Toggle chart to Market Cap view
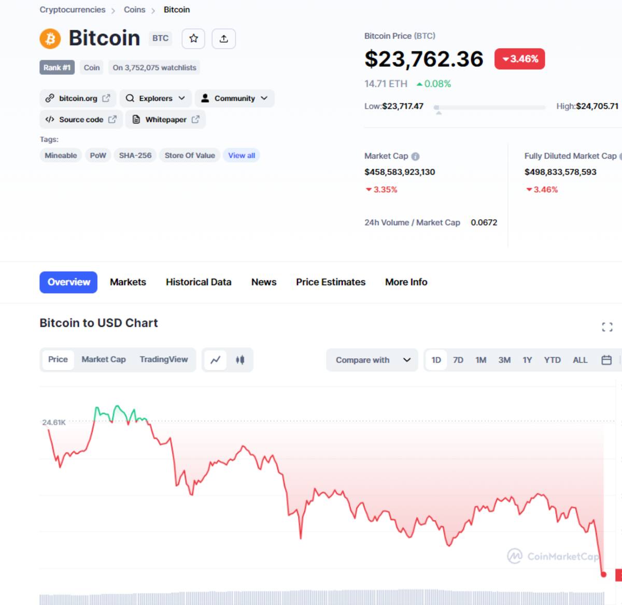622x605 pixels. click(x=104, y=359)
